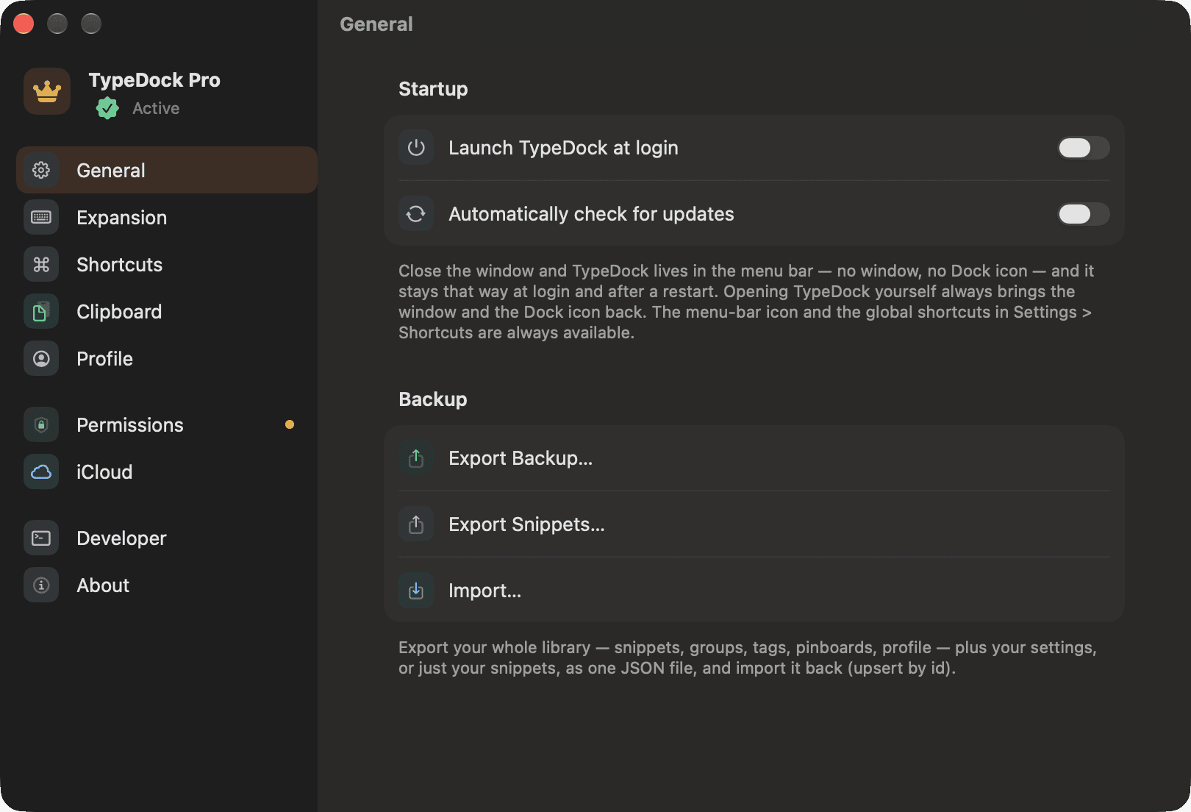This screenshot has height=812, width=1191.
Task: Toggle Automatically check for updates switch
Action: click(1084, 214)
